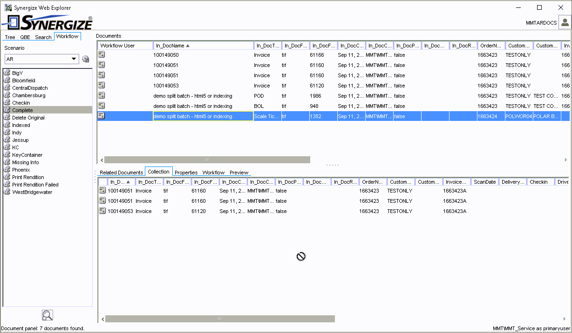The image size is (572, 333).
Task: Click 1986 file size cell
Action: [323, 96]
